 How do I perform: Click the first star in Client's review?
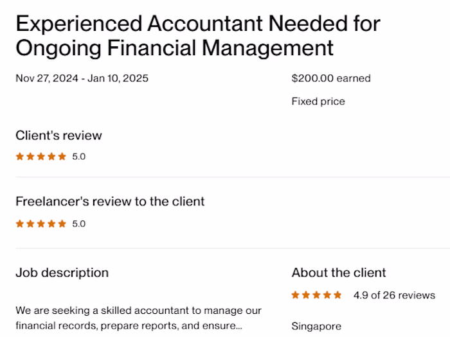[x=20, y=156]
